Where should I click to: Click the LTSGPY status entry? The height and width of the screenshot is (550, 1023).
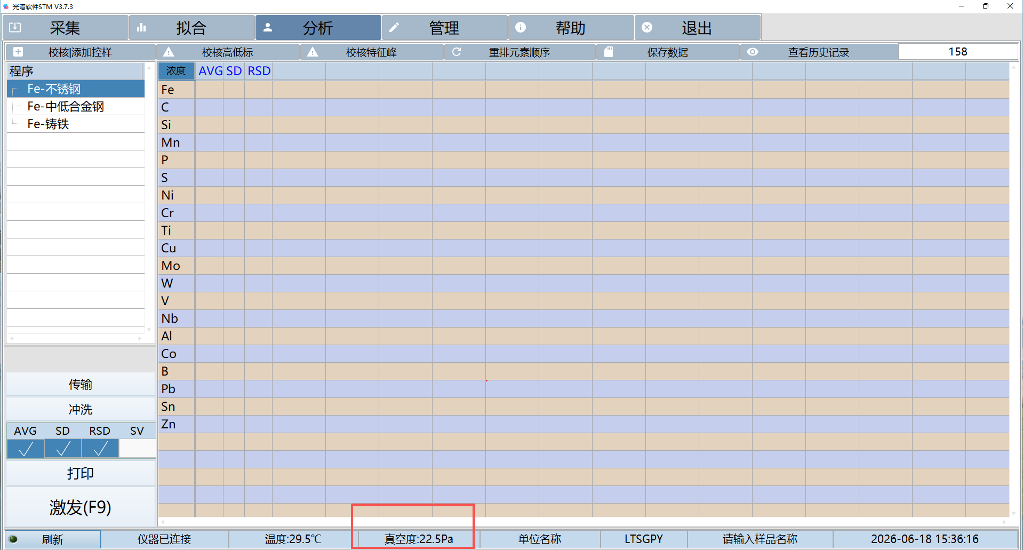644,539
